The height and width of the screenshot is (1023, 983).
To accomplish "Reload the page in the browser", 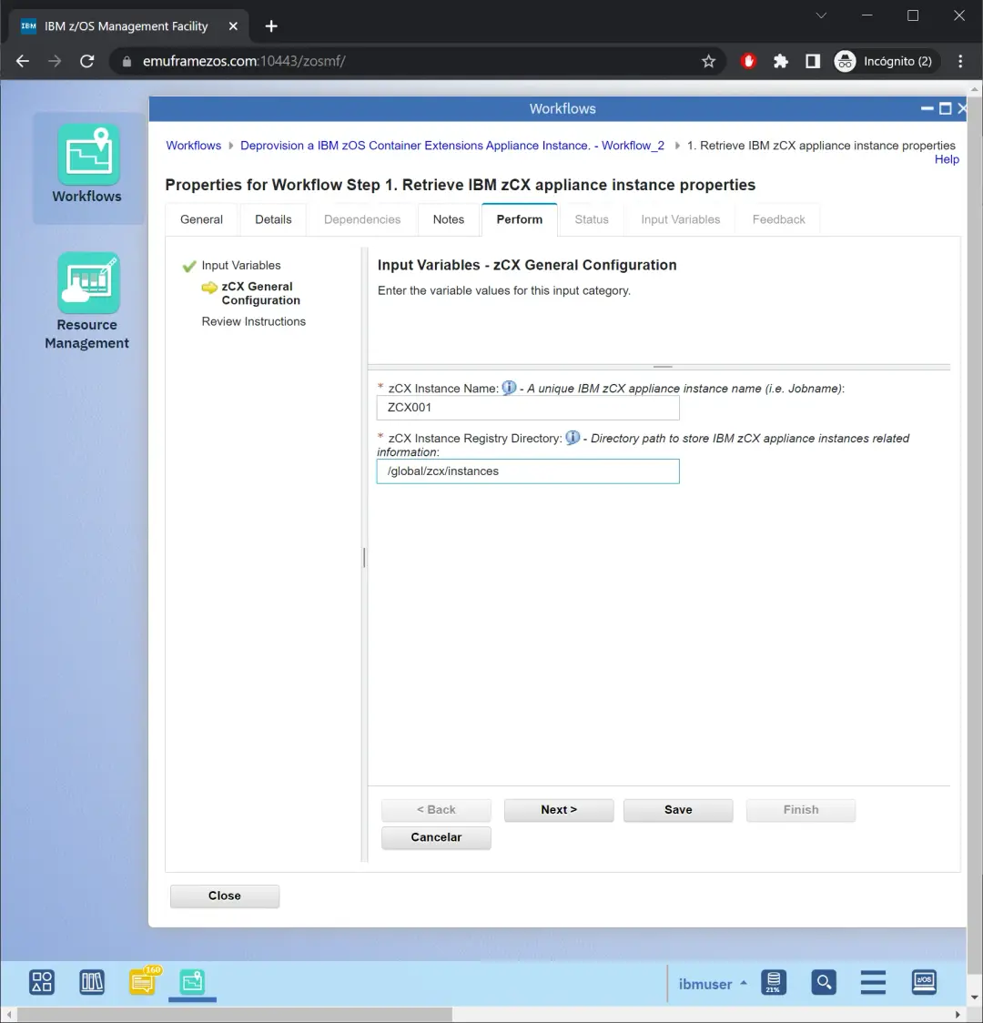I will click(86, 61).
